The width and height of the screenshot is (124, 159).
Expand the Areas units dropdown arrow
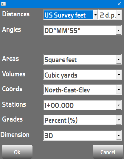click(119, 59)
